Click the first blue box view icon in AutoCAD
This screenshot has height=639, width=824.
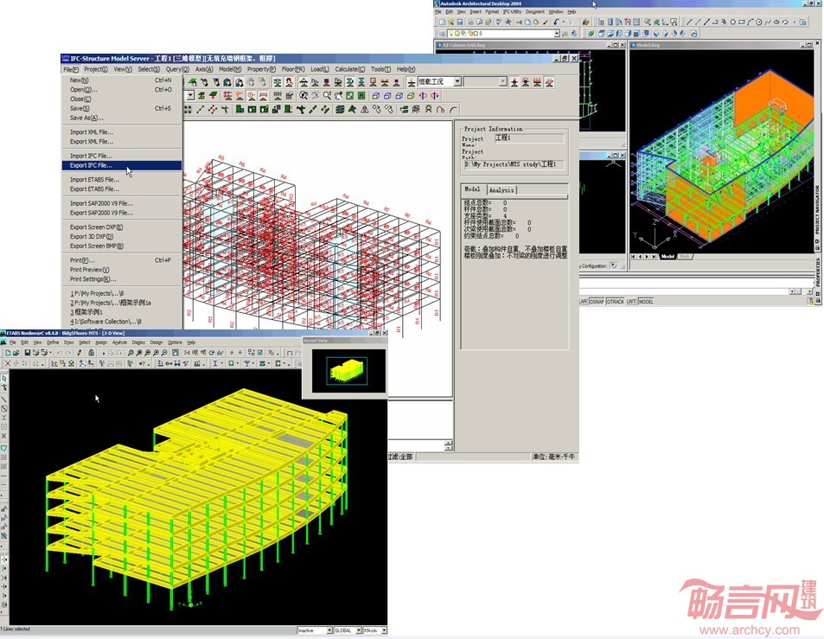pyautogui.click(x=602, y=34)
